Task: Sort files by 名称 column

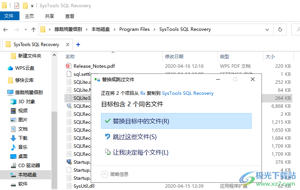Action: (x=70, y=57)
